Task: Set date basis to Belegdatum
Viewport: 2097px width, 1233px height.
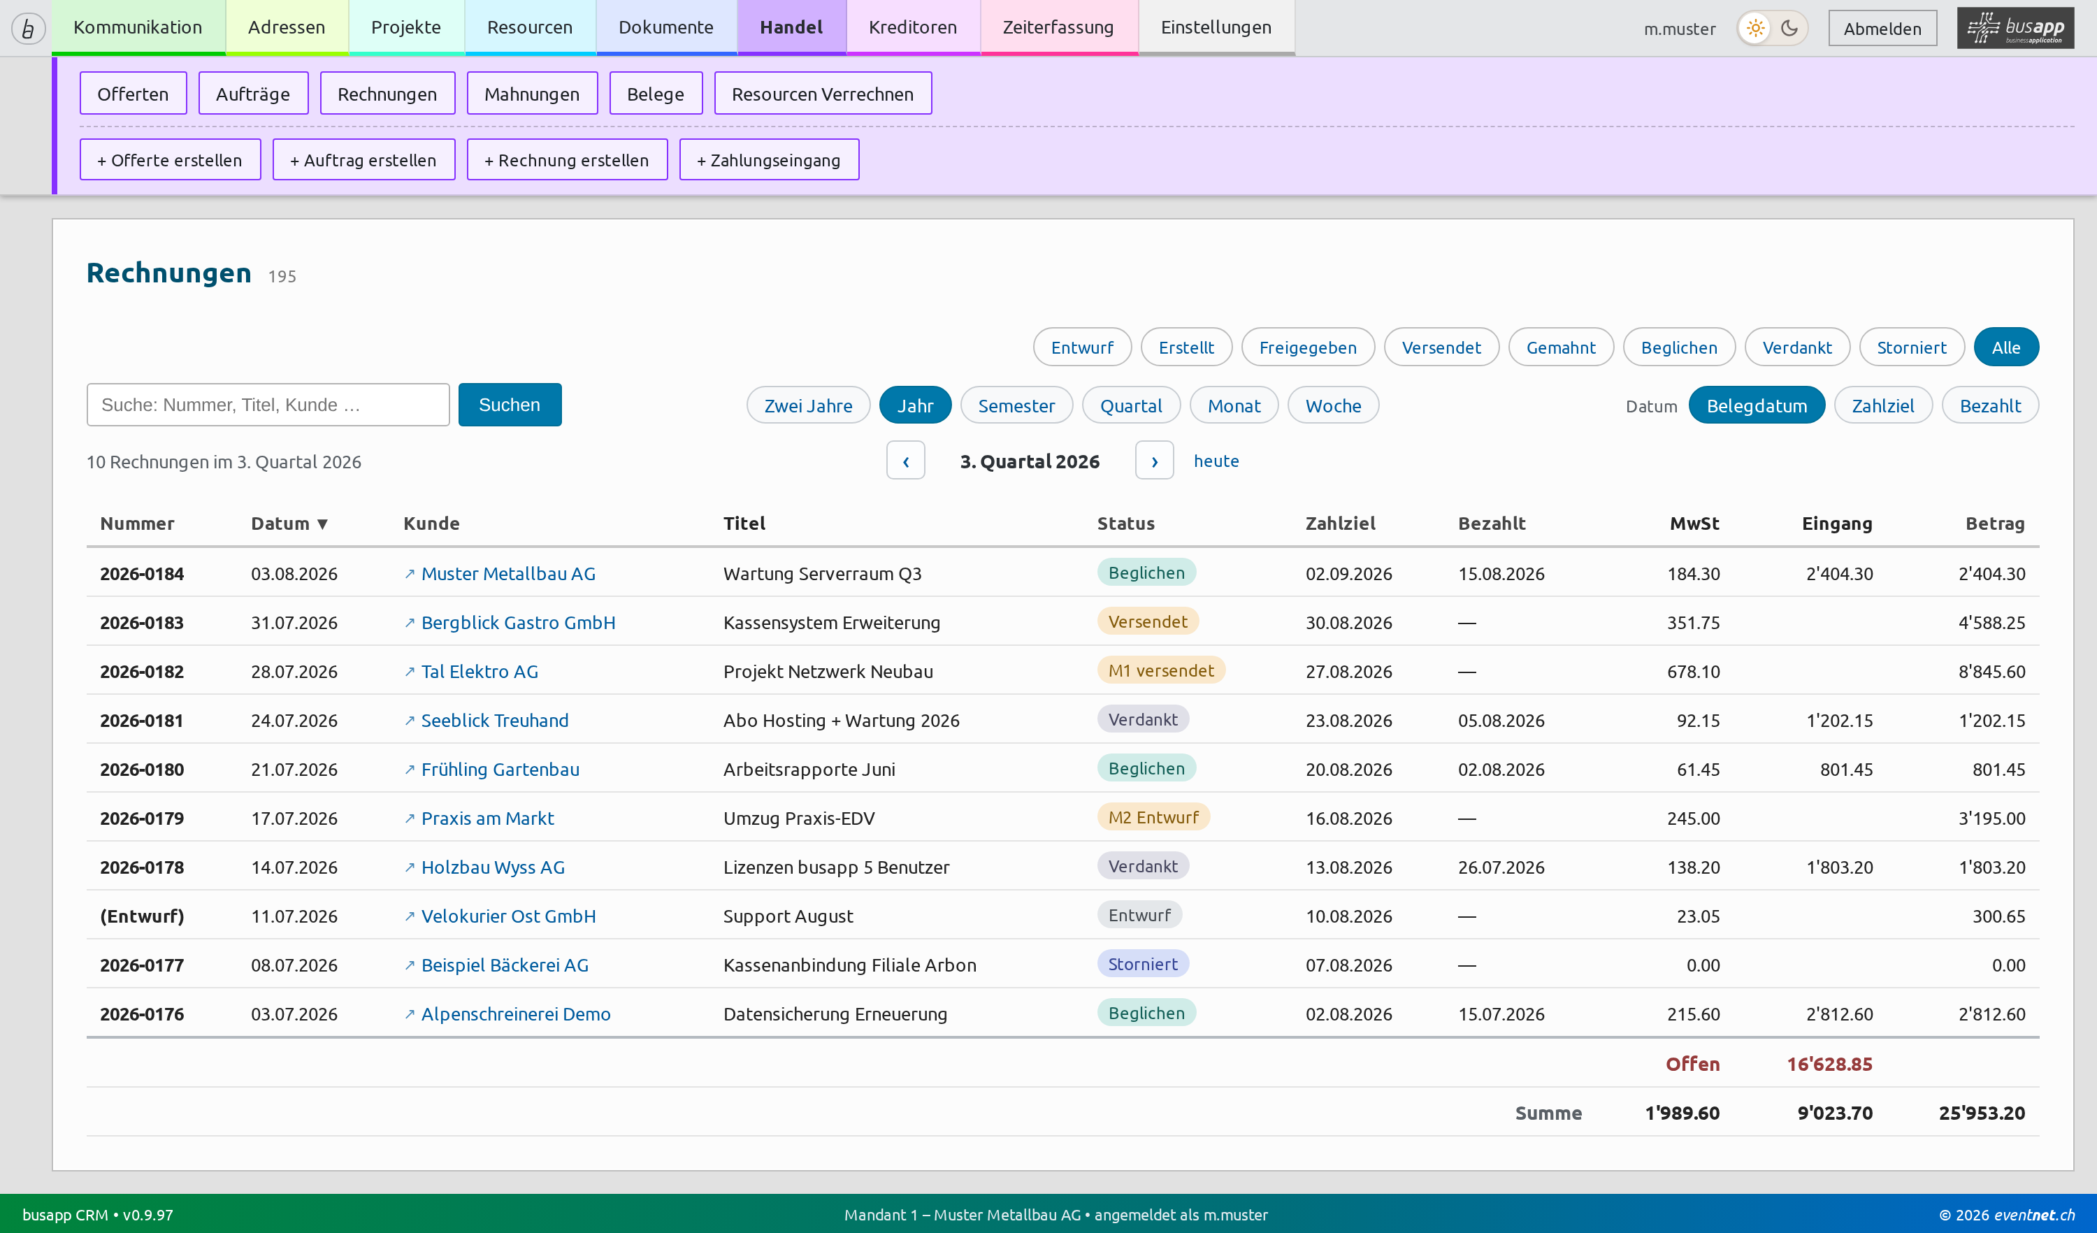Action: tap(1757, 405)
